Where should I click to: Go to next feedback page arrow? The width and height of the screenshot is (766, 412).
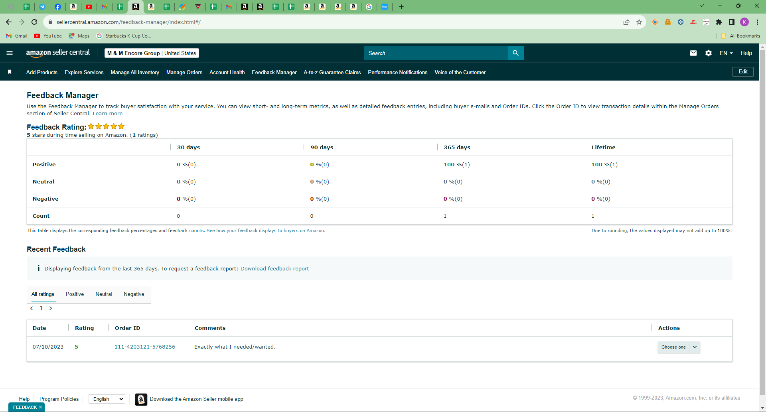point(51,308)
